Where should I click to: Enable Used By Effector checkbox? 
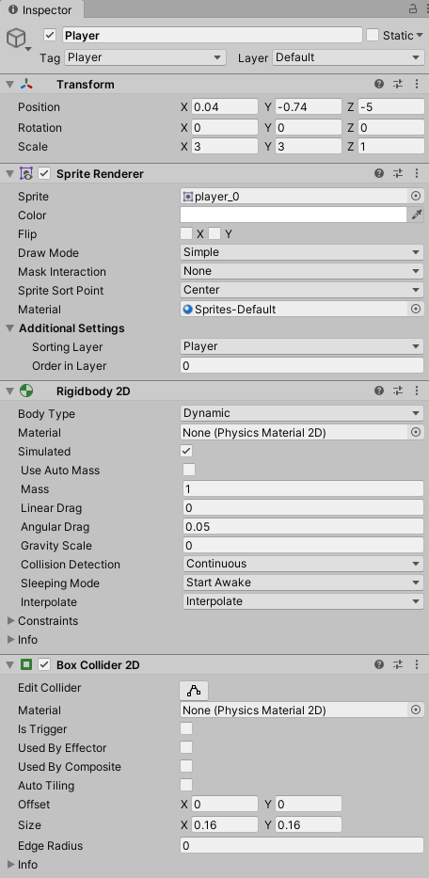pos(186,747)
